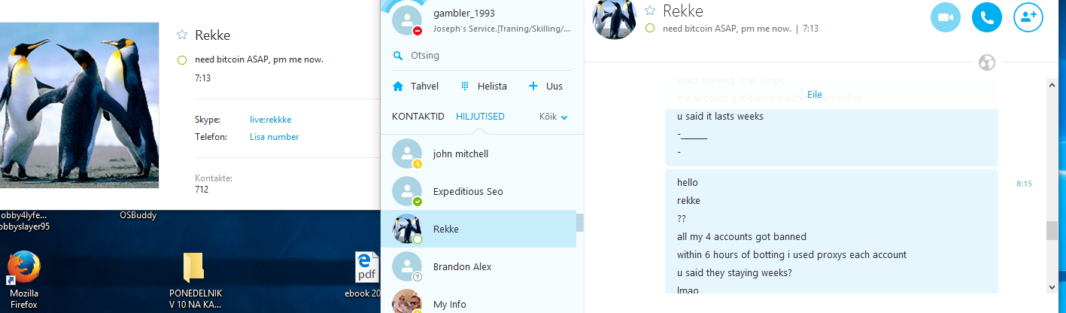Click the contact list scrollbar thumb

pos(579,223)
